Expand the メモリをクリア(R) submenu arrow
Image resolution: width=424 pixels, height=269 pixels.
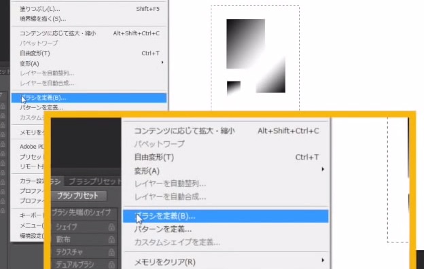tap(323, 260)
